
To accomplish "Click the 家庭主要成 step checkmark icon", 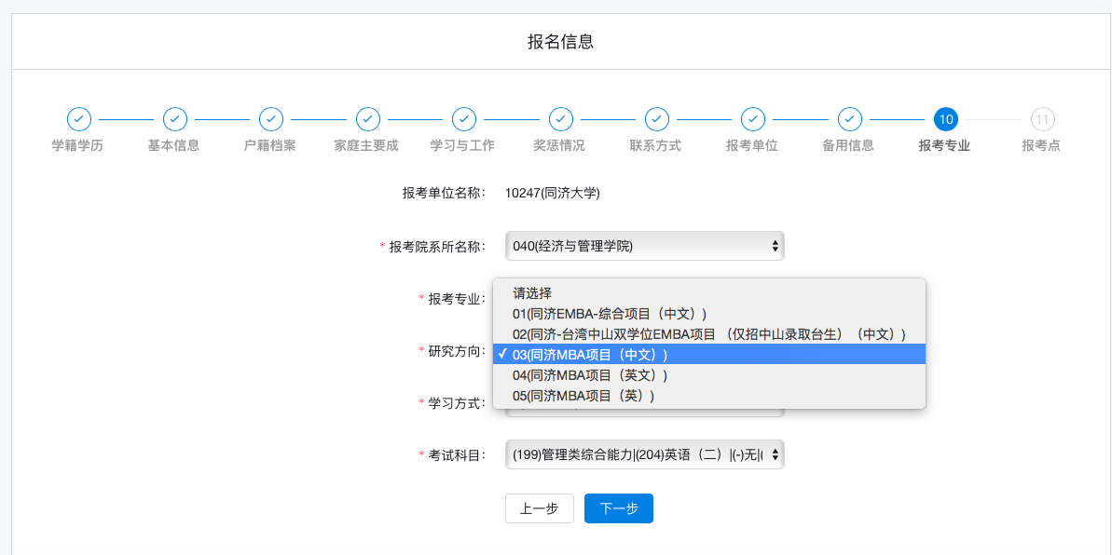I will click(368, 119).
